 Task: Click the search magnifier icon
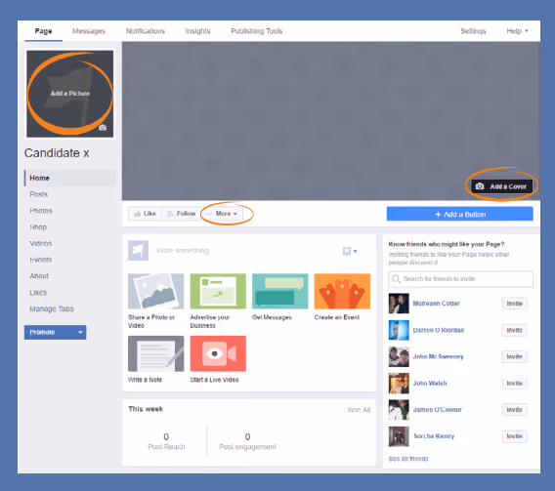pos(396,279)
